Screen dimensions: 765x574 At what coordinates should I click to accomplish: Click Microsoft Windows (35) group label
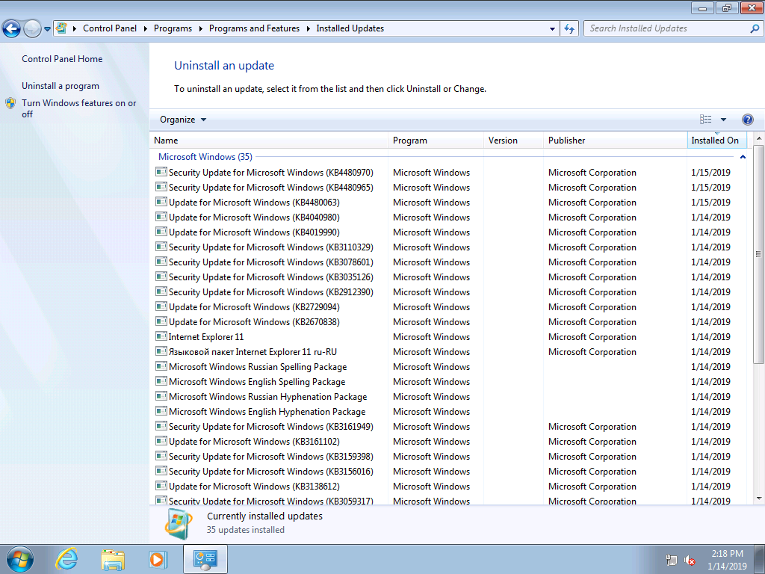[x=205, y=157]
